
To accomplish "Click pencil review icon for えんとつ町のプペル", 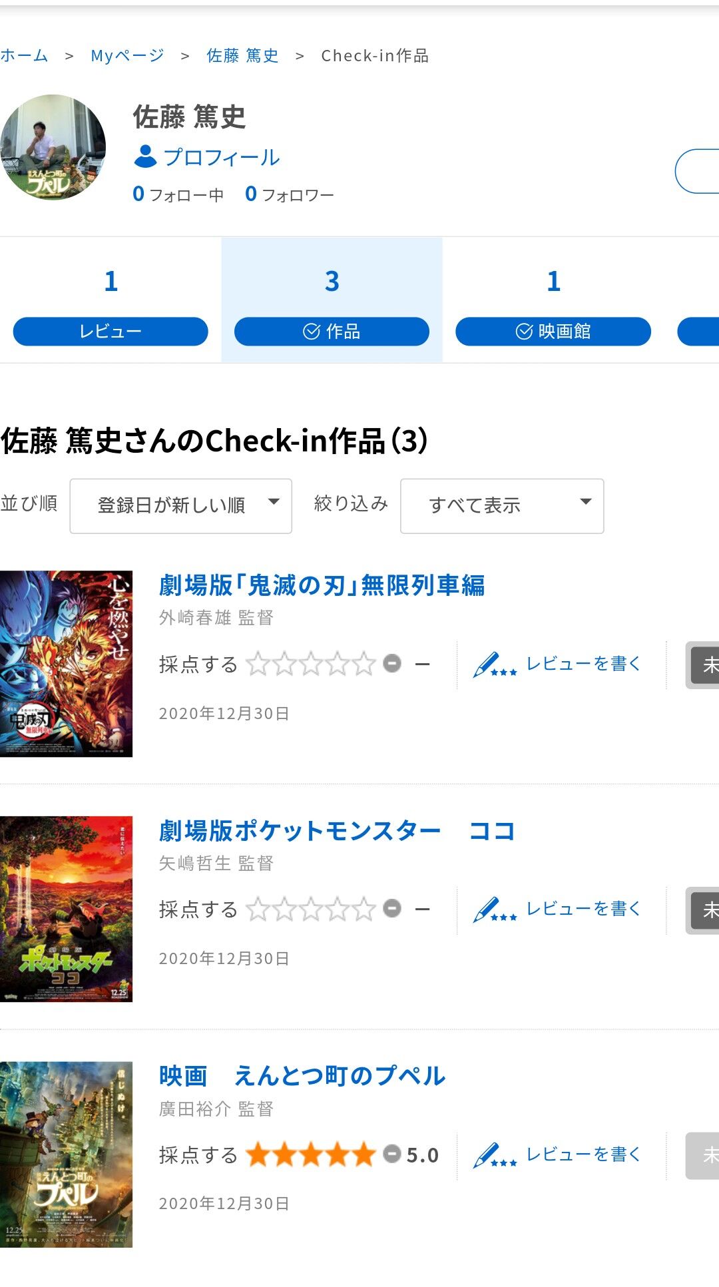I will [x=495, y=1155].
